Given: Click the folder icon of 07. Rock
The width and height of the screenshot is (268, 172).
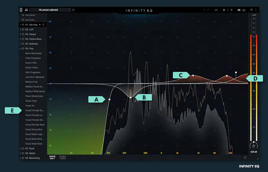Looking at the screenshot, I should coord(23,148).
